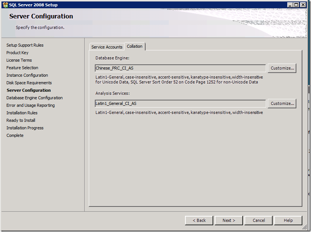Click the Specify the configuration subtitle
This screenshot has width=311, height=232.
point(40,27)
